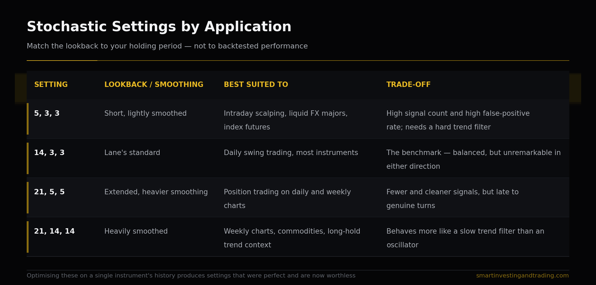The height and width of the screenshot is (285, 596).
Task: Click the 5, 3, 3 setting cell
Action: 47,114
